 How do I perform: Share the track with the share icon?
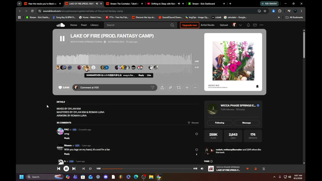162,87
